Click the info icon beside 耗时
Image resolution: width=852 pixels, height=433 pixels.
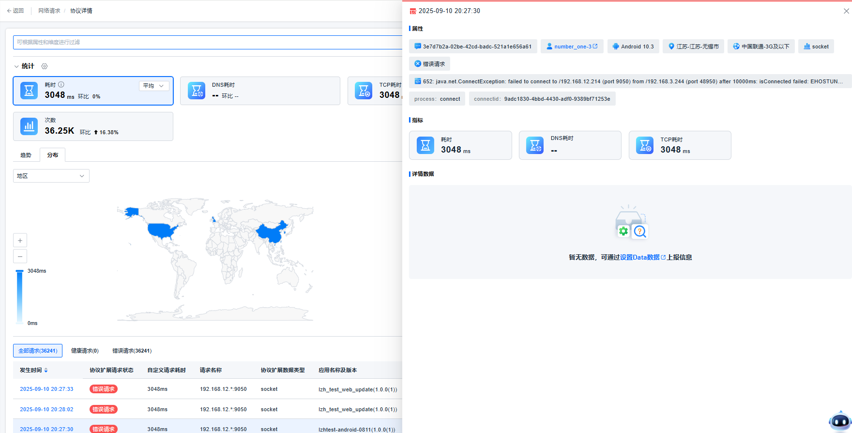click(61, 84)
